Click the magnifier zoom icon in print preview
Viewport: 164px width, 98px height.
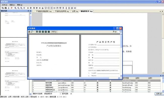32,32
